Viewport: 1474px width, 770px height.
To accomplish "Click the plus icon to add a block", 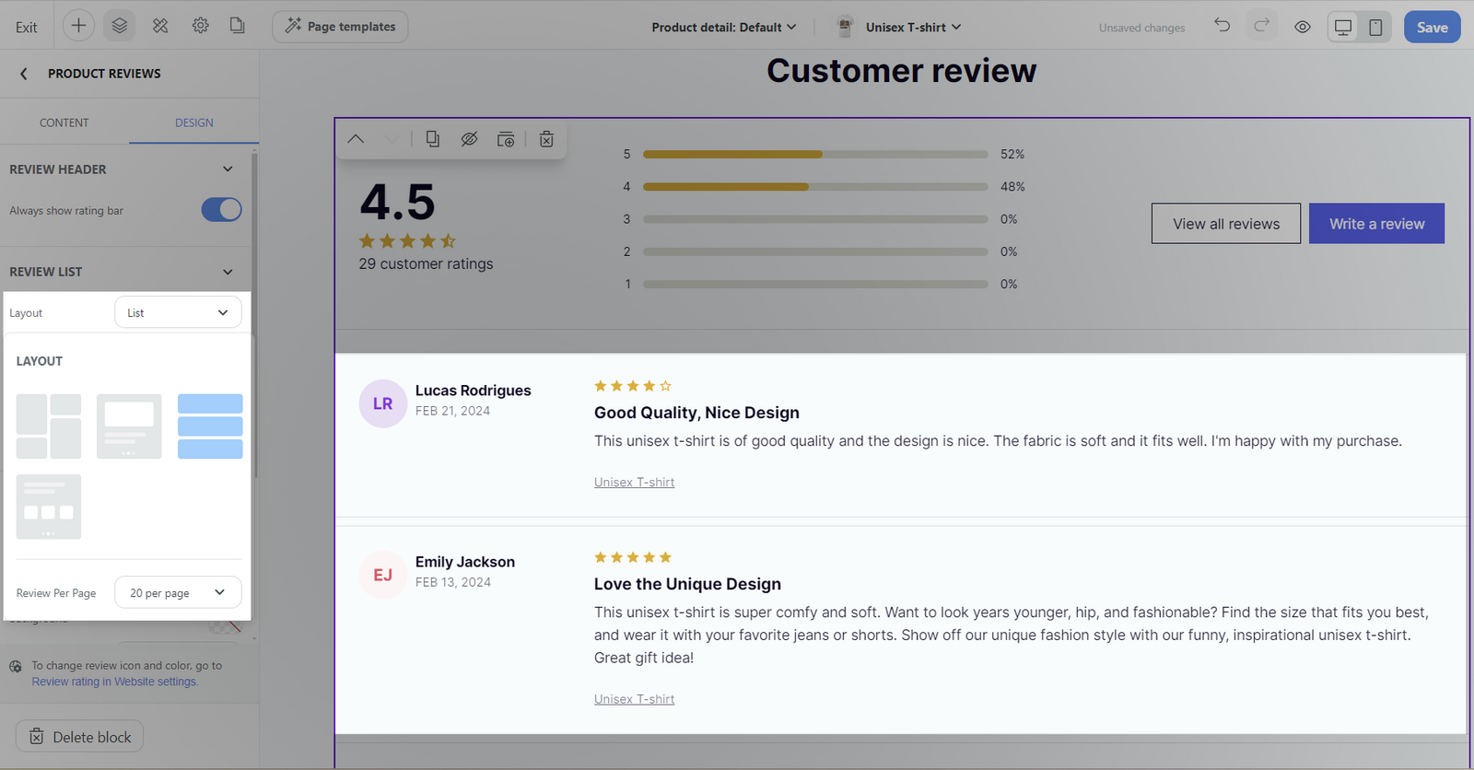I will pos(78,26).
